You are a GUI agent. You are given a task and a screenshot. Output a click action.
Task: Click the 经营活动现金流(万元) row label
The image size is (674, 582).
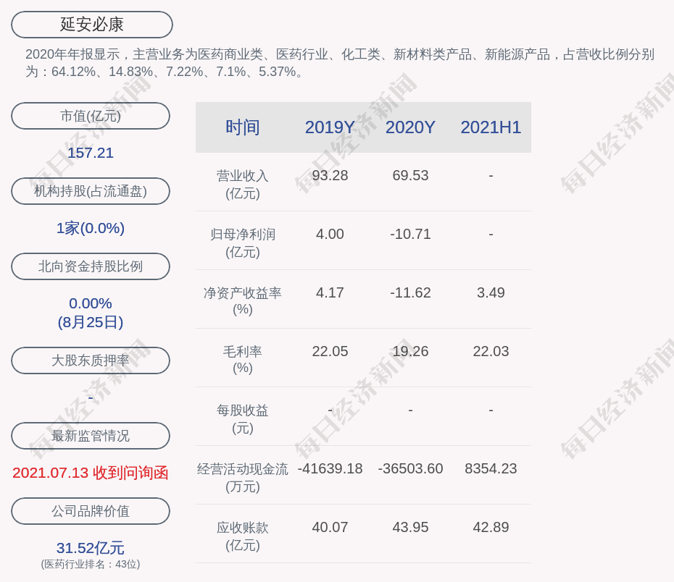(242, 478)
